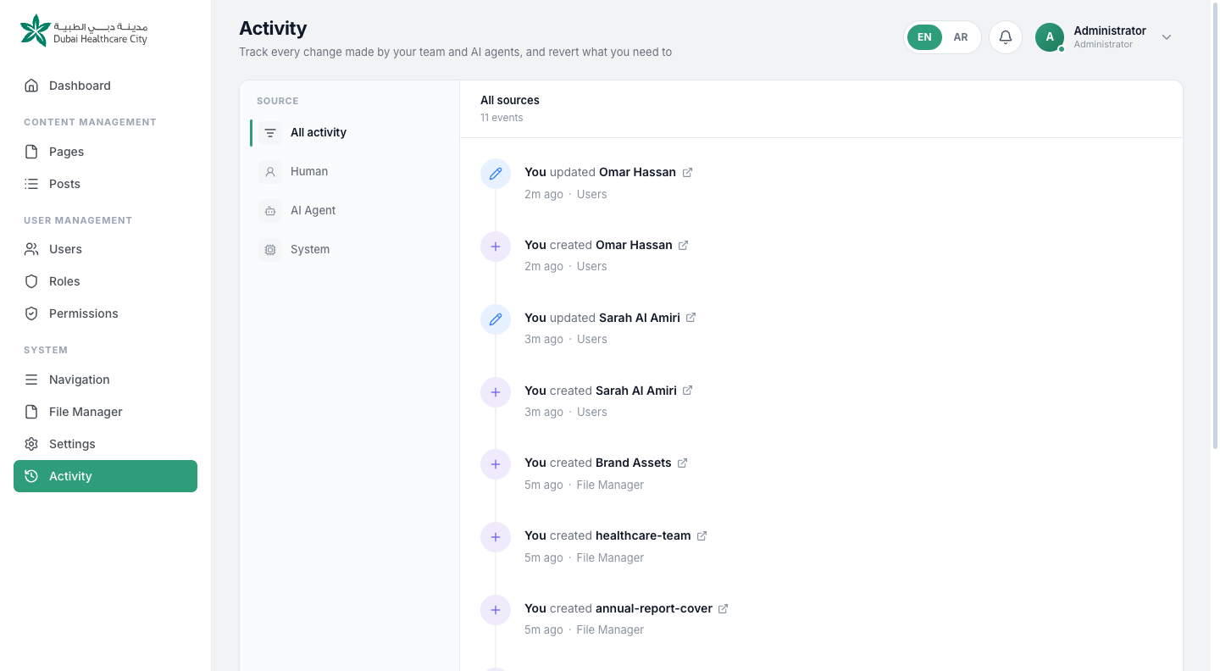Click the Permissions shield-check icon
Viewport: 1220px width, 671px height.
[31, 313]
